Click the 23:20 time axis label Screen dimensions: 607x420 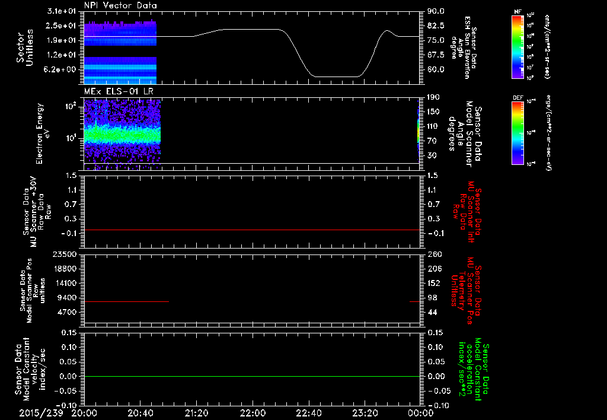pyautogui.click(x=365, y=413)
